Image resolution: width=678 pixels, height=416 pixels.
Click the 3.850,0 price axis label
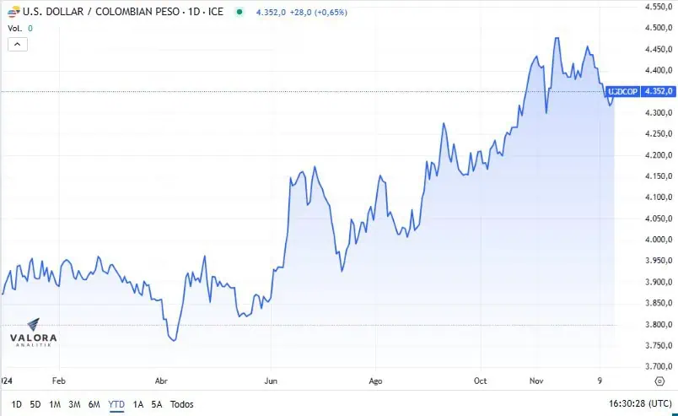[x=659, y=303]
